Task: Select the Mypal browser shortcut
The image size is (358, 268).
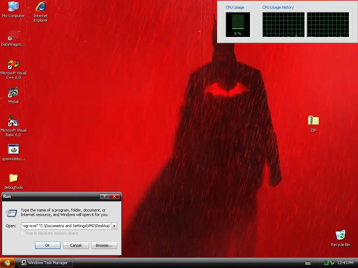Action: [13, 95]
